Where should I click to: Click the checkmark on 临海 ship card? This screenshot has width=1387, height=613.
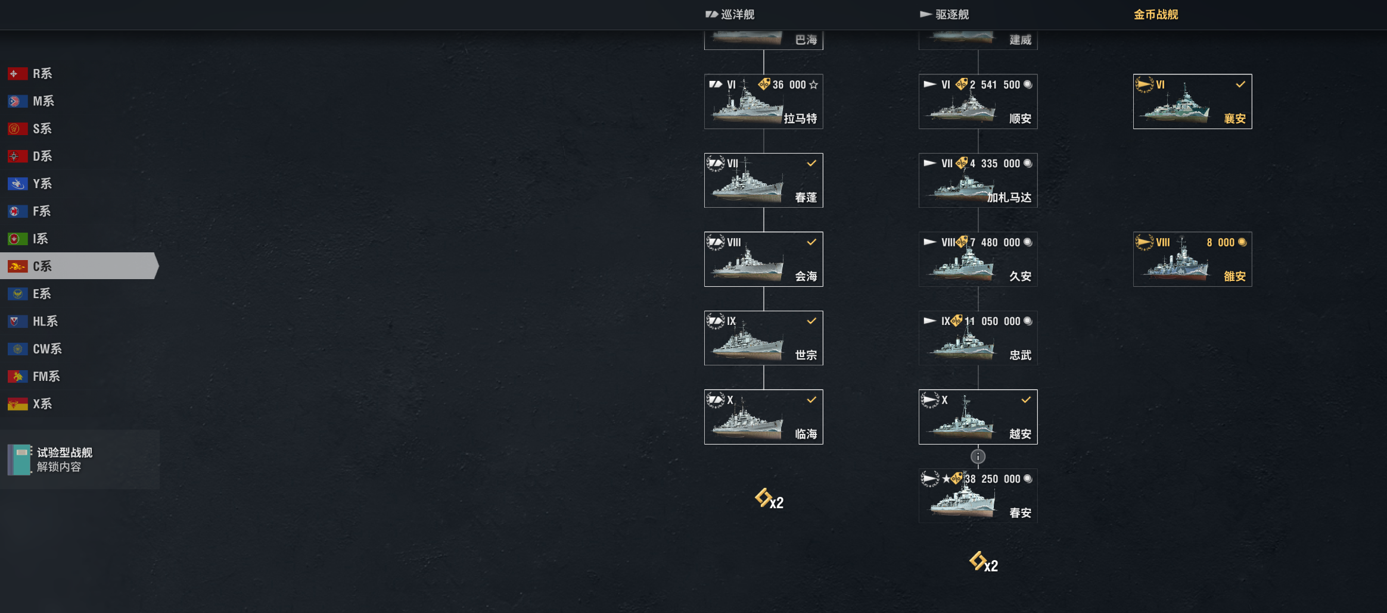tap(811, 400)
